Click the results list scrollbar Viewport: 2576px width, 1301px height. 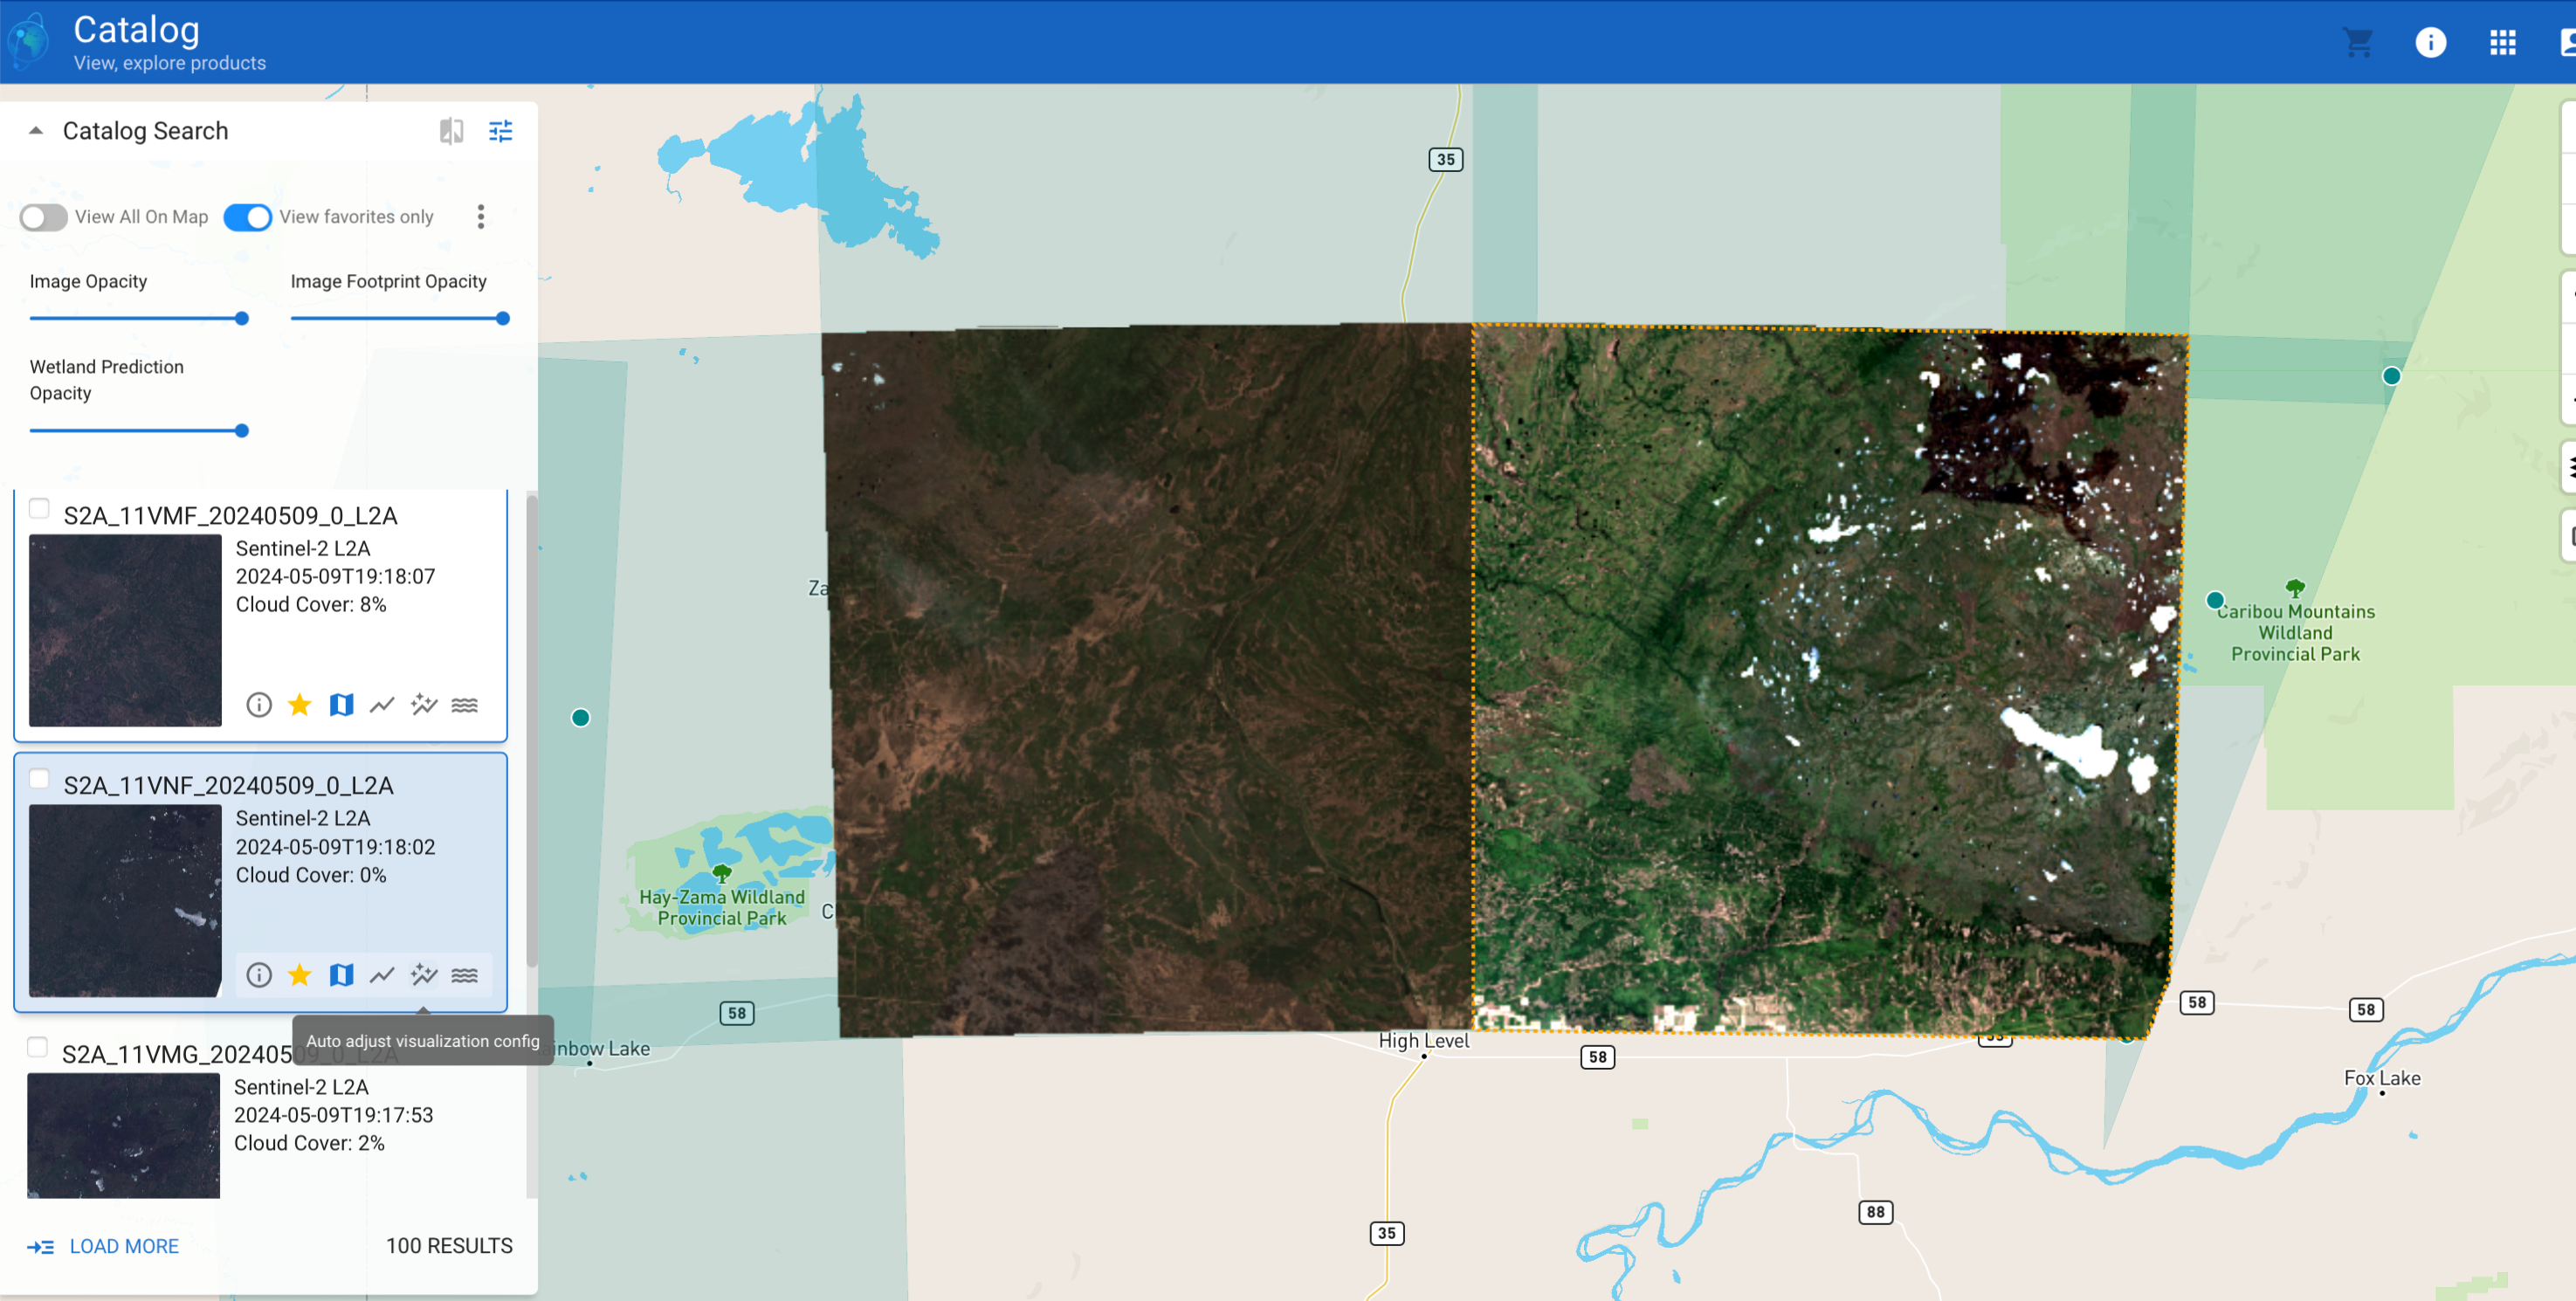pyautogui.click(x=532, y=730)
